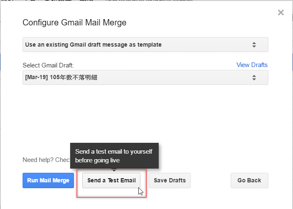Click the arrows icon on template selector
The image size is (293, 209).
coord(254,45)
